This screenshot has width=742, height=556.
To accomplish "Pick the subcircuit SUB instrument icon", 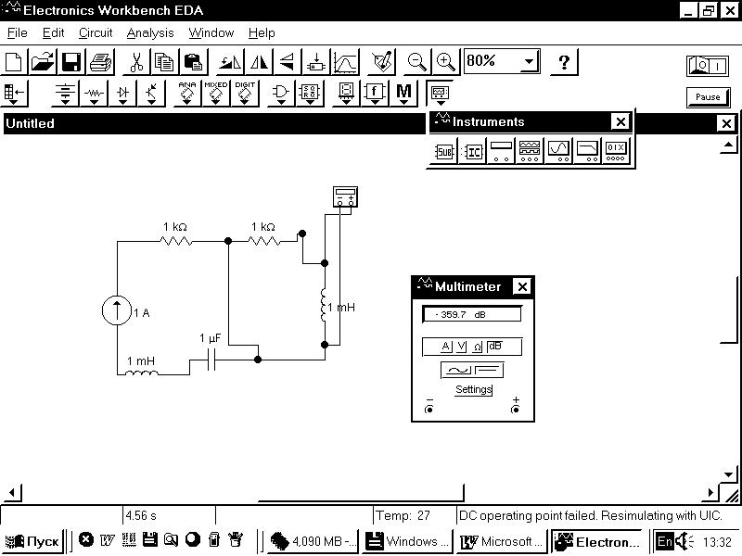I will pos(444,152).
